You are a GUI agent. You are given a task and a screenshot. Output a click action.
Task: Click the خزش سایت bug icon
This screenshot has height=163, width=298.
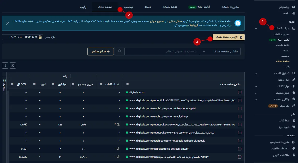294,93
